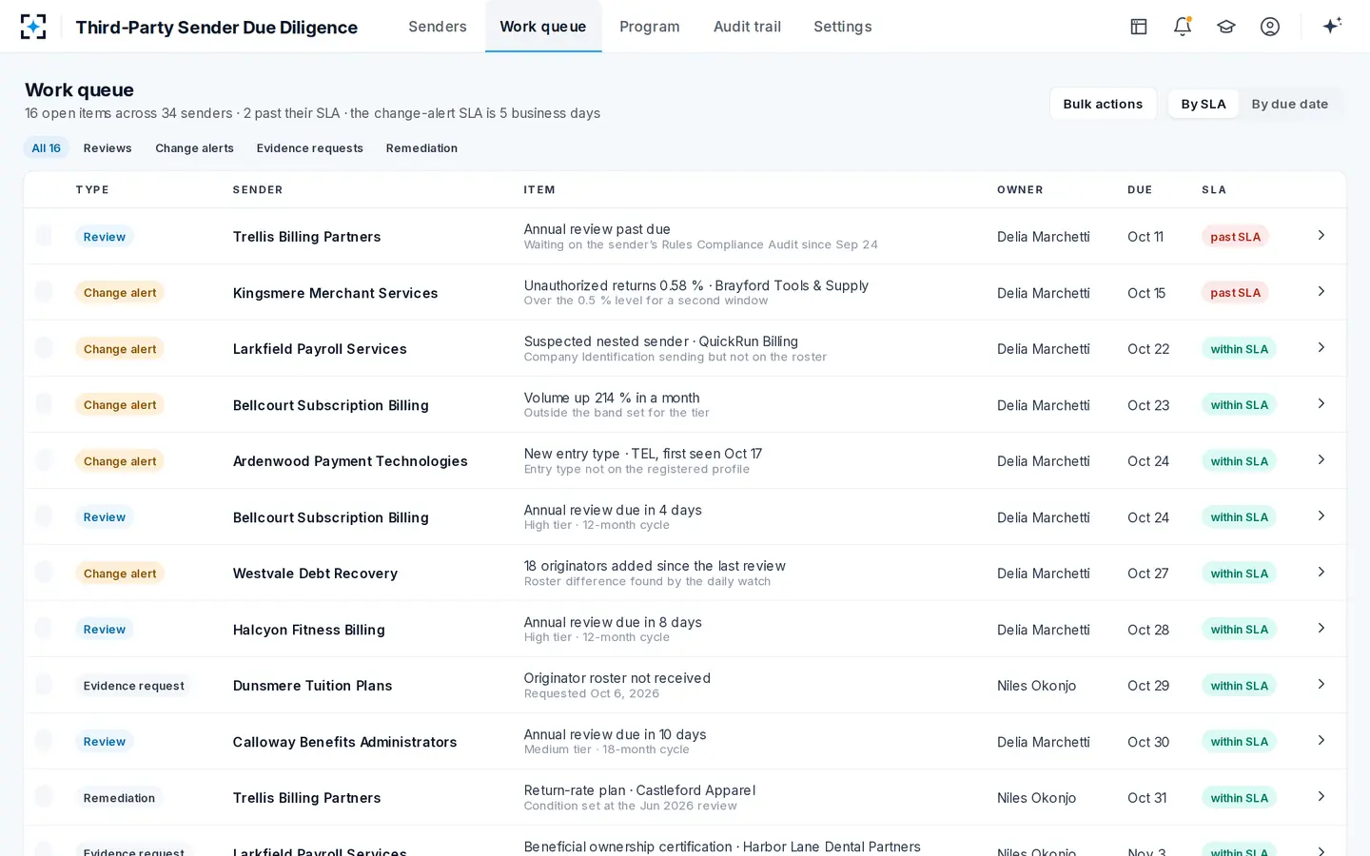Open Calloway Benefits Administrators sender
This screenshot has height=856, width=1370.
pyautogui.click(x=344, y=742)
